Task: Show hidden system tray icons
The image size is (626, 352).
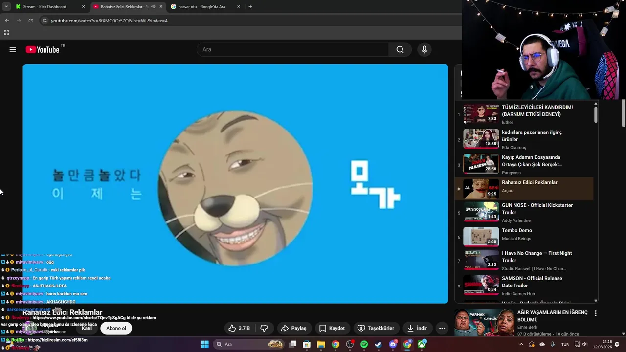Action: click(521, 344)
